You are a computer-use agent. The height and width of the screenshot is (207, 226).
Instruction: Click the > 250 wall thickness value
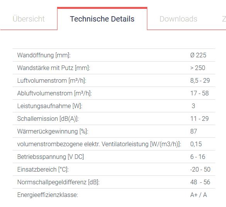coord(197,68)
